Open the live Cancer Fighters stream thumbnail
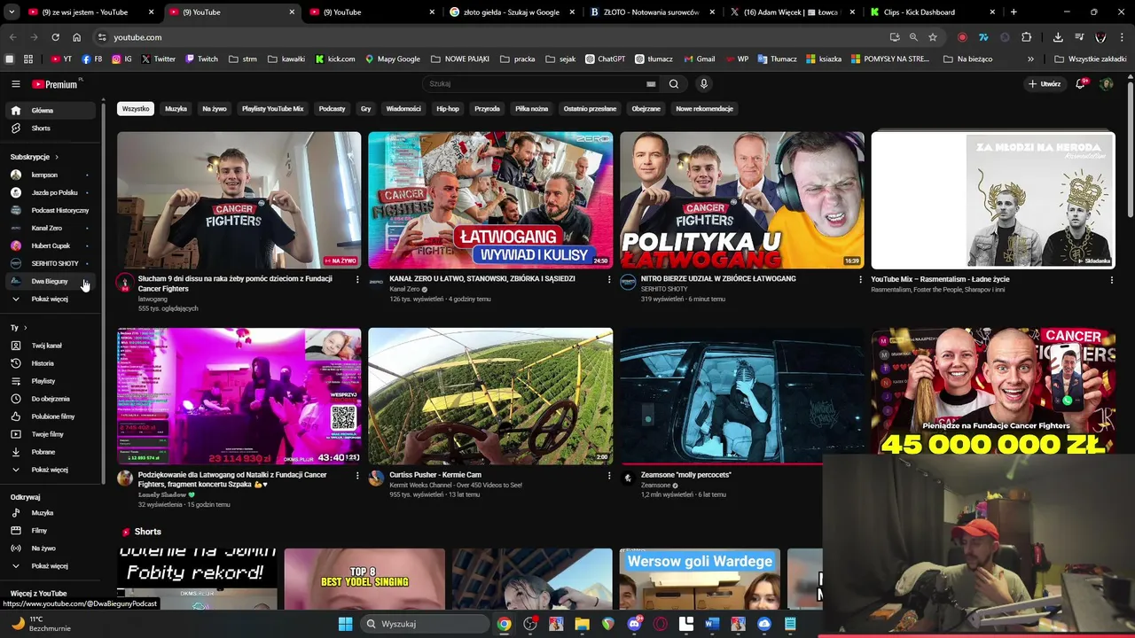The image size is (1135, 638). click(239, 200)
